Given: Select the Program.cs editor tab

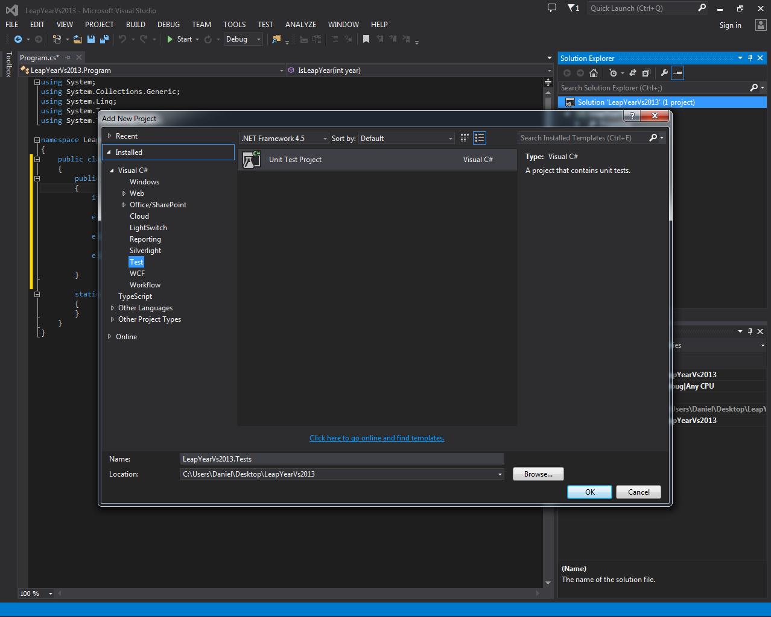Looking at the screenshot, I should [39, 58].
